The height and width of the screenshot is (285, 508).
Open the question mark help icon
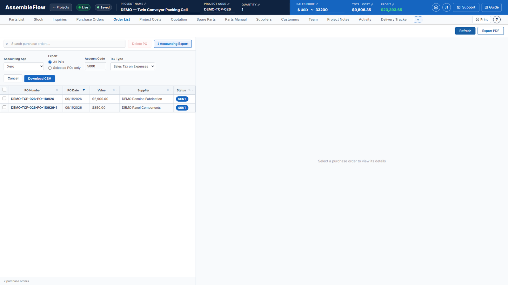coord(497,20)
